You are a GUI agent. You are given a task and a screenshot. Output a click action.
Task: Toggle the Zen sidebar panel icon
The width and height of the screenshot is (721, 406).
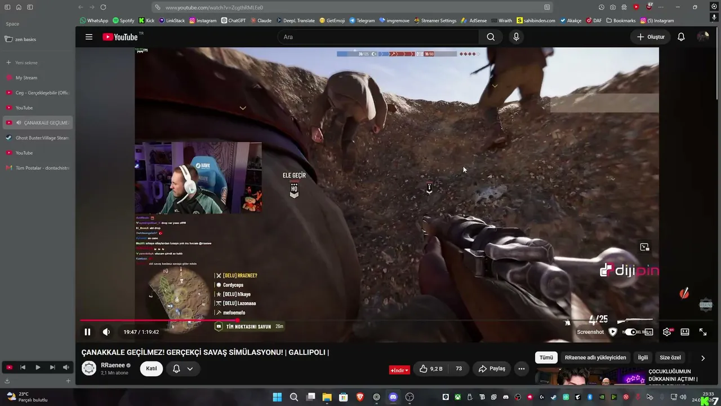point(7,7)
